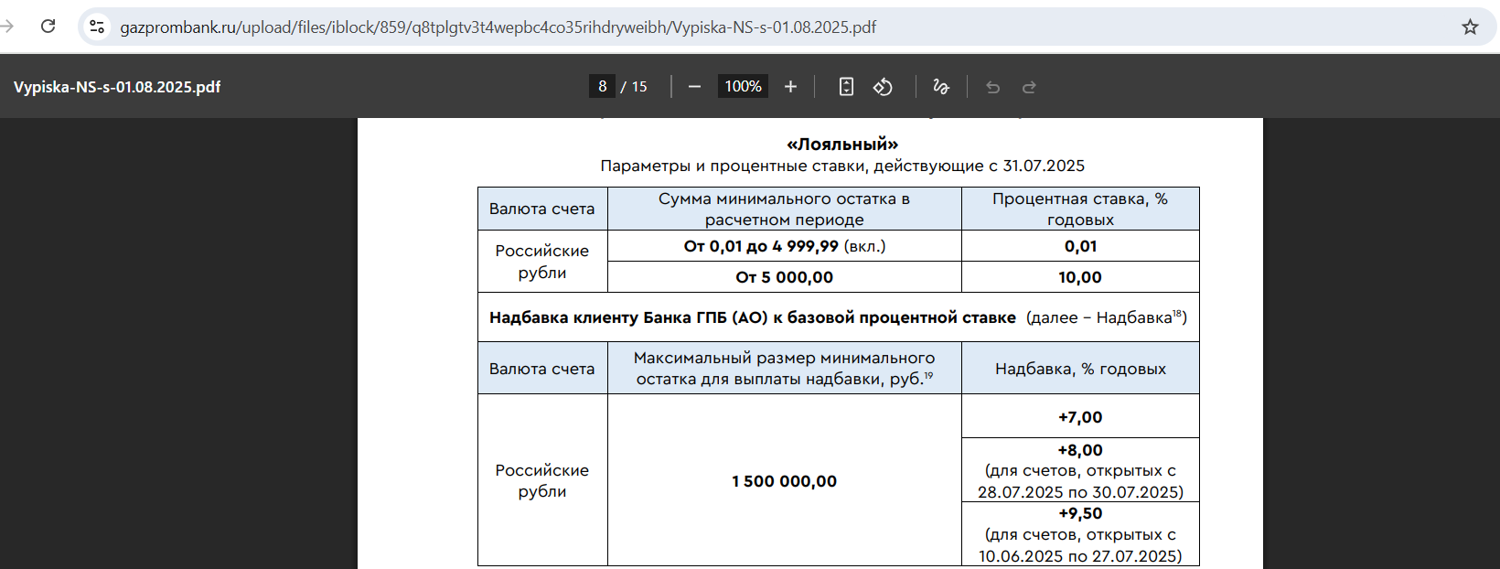The image size is (1500, 569).
Task: Click the 'Процентная ставка, % годовых' header
Action: (x=1080, y=209)
